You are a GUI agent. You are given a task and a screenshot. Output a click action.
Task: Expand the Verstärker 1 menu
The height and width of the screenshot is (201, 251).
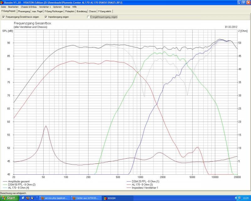point(45,7)
